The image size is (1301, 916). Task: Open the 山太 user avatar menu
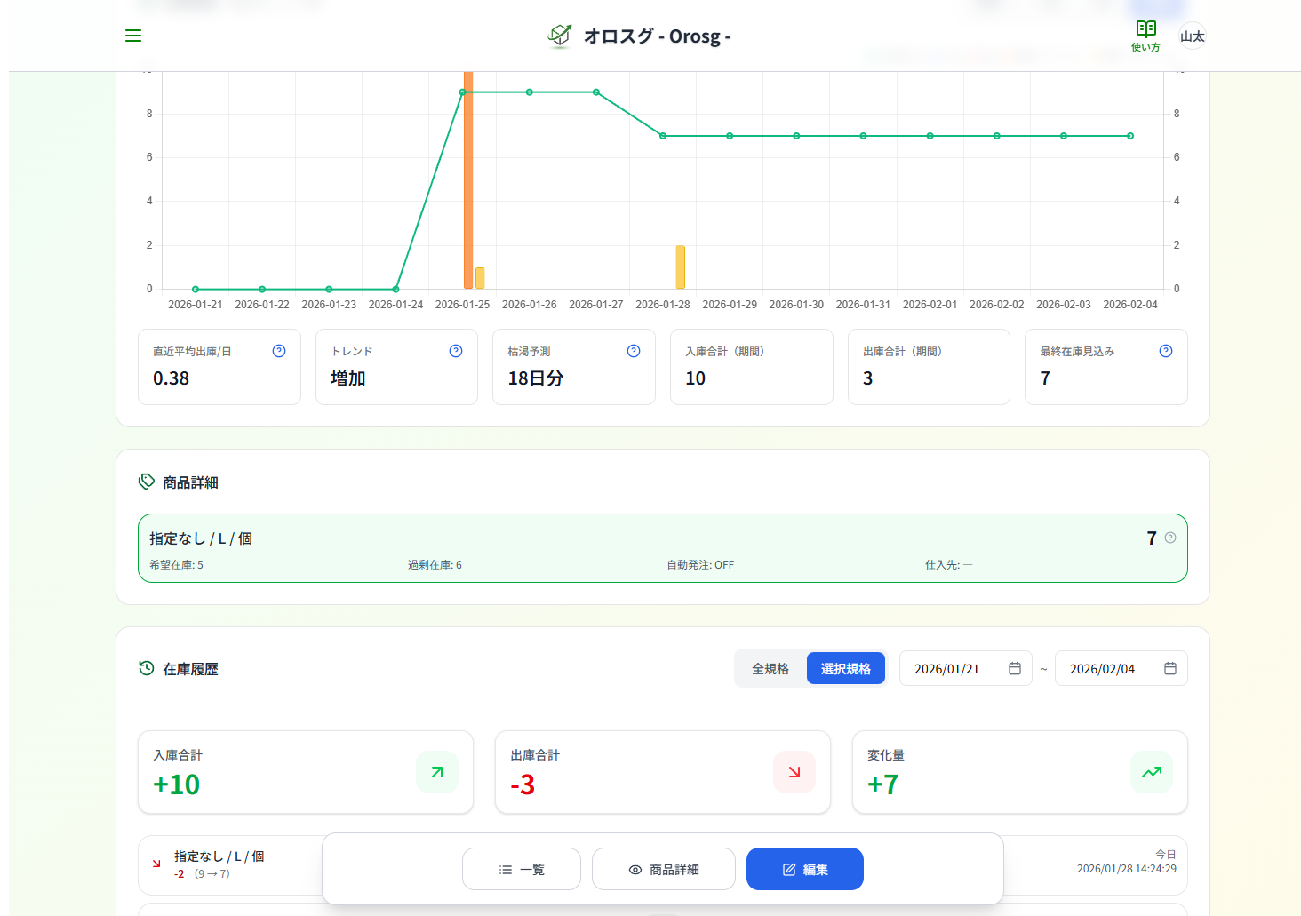click(x=1192, y=36)
